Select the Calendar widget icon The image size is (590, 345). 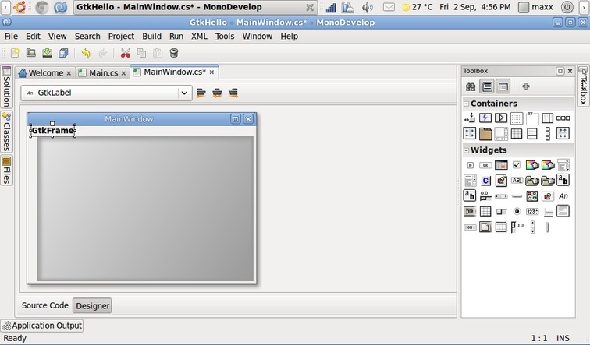[x=501, y=165]
